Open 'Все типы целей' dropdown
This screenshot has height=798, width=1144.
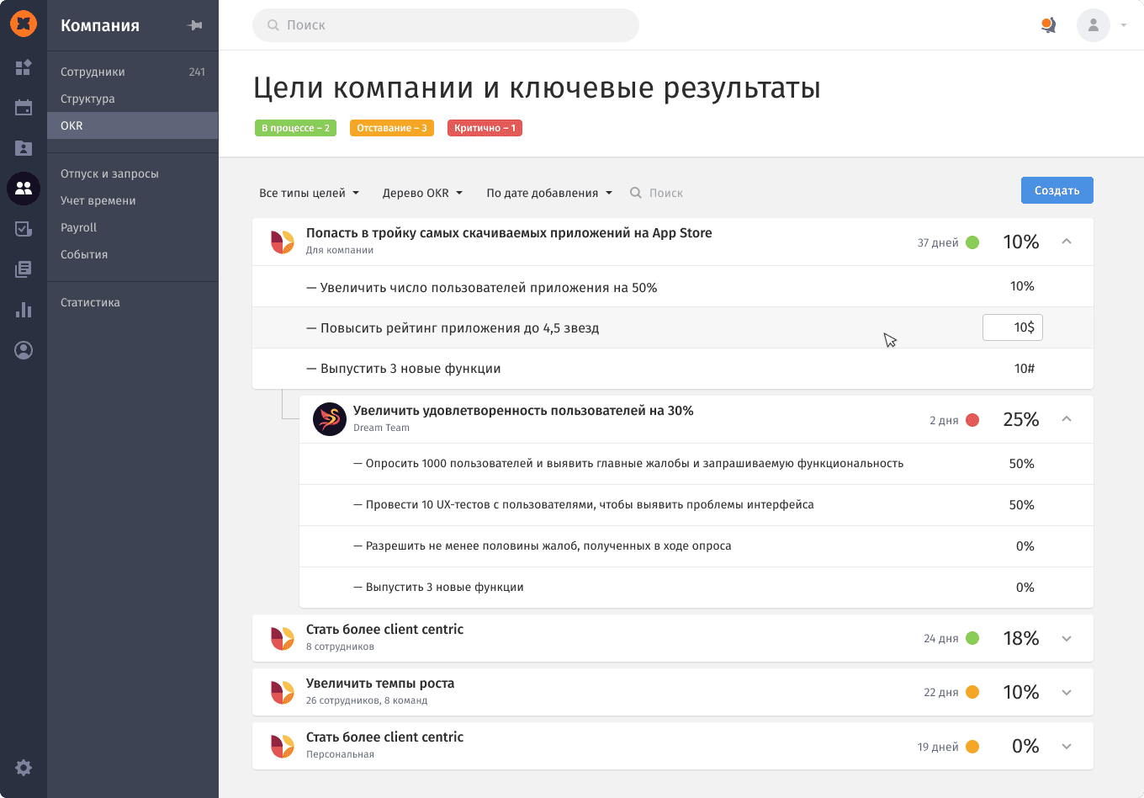click(x=309, y=193)
